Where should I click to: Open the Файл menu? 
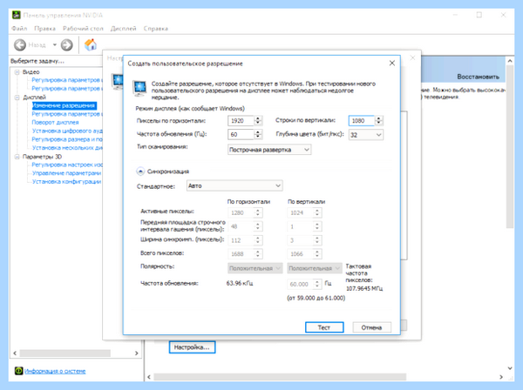[19, 29]
